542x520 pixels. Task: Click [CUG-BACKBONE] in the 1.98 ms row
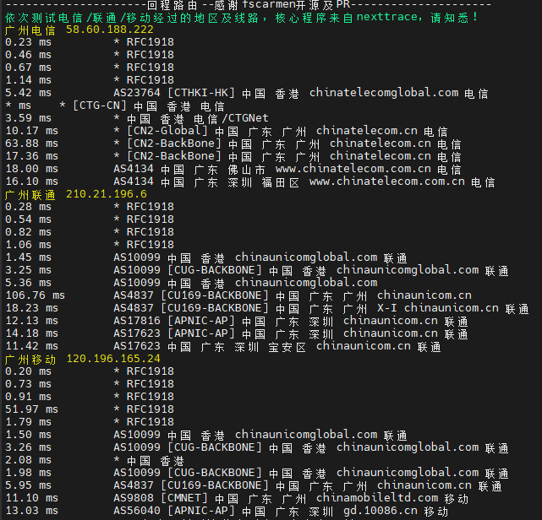click(x=215, y=473)
